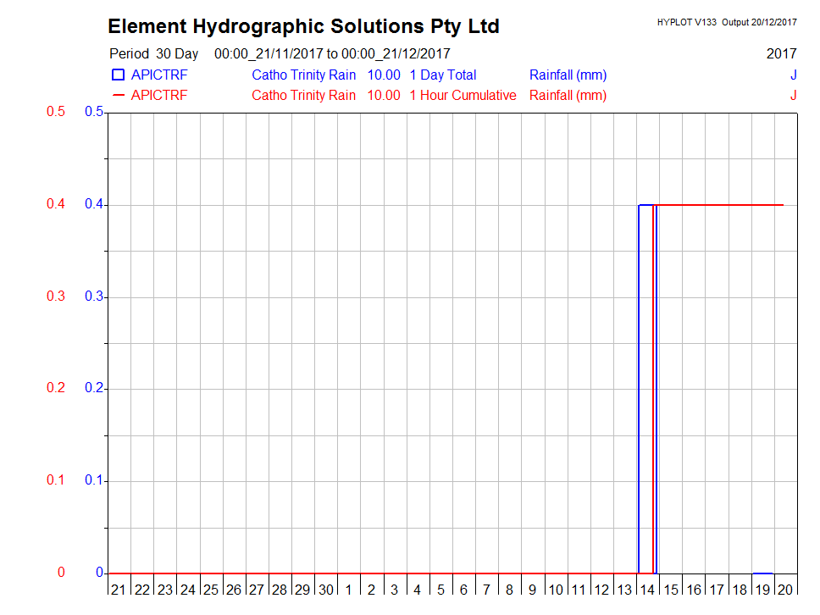Select the red '1 Hour Cumulative' legend text

tap(463, 96)
